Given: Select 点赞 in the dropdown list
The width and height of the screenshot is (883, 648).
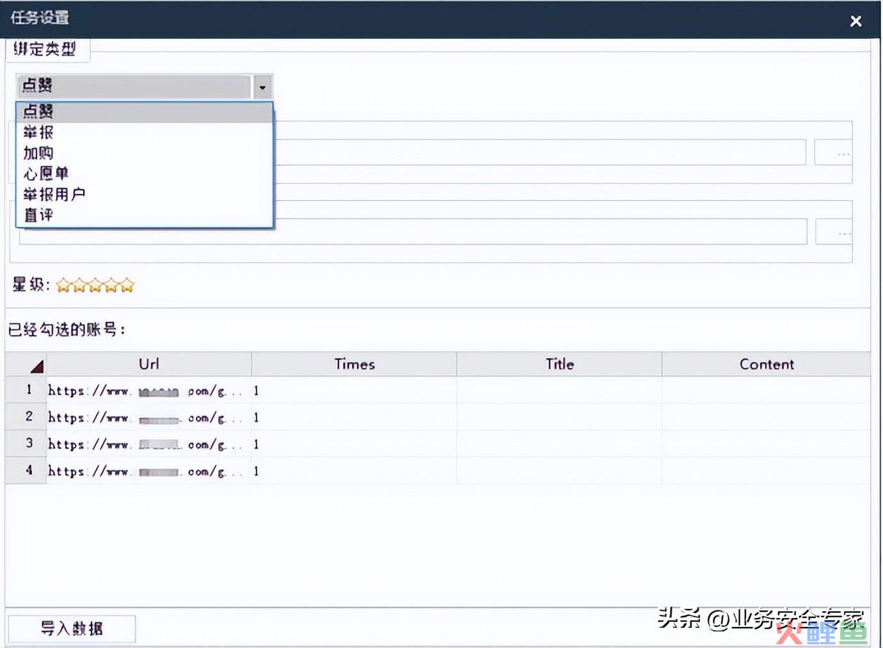Looking at the screenshot, I should tap(145, 112).
